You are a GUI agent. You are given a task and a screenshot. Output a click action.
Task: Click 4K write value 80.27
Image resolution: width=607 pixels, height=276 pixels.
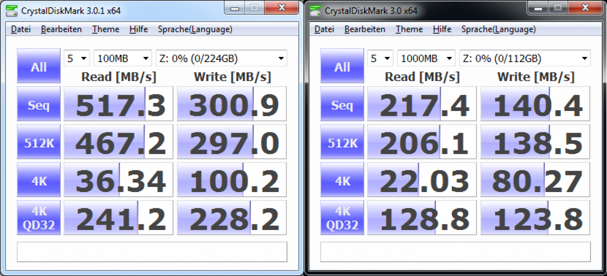[x=536, y=180]
